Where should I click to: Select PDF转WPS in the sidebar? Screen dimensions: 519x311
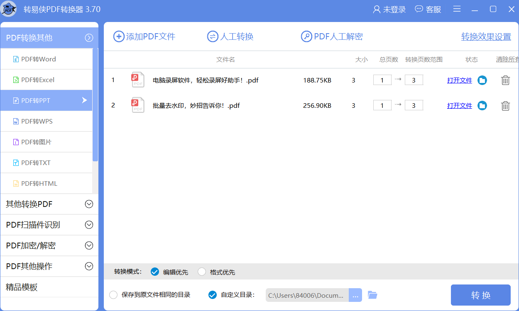pos(47,121)
